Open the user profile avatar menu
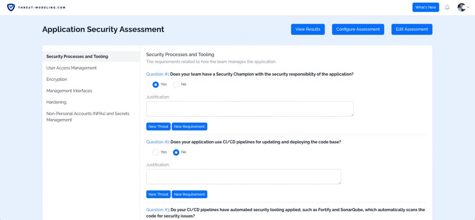Image resolution: width=475 pixels, height=220 pixels. tap(461, 7)
